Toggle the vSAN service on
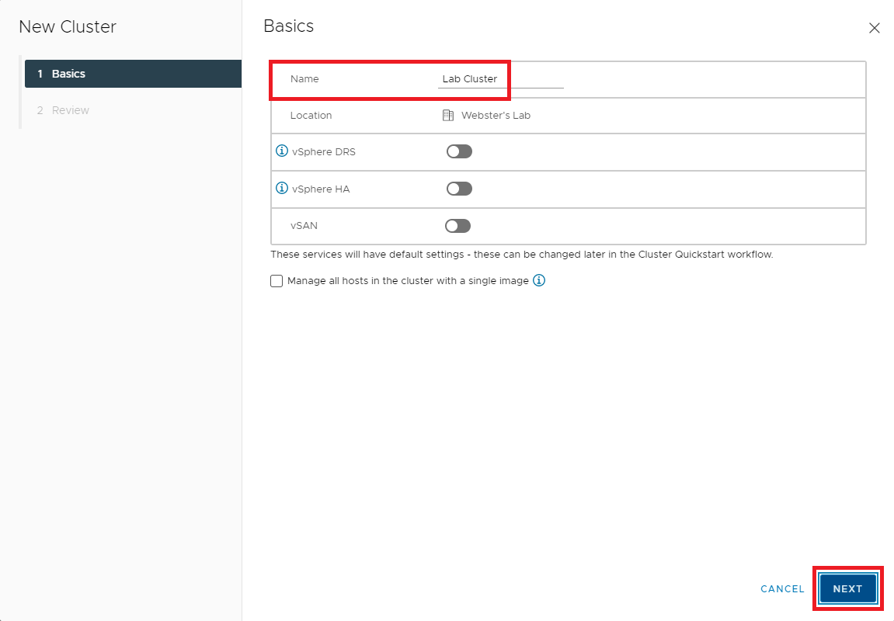The height and width of the screenshot is (621, 894). pos(457,226)
